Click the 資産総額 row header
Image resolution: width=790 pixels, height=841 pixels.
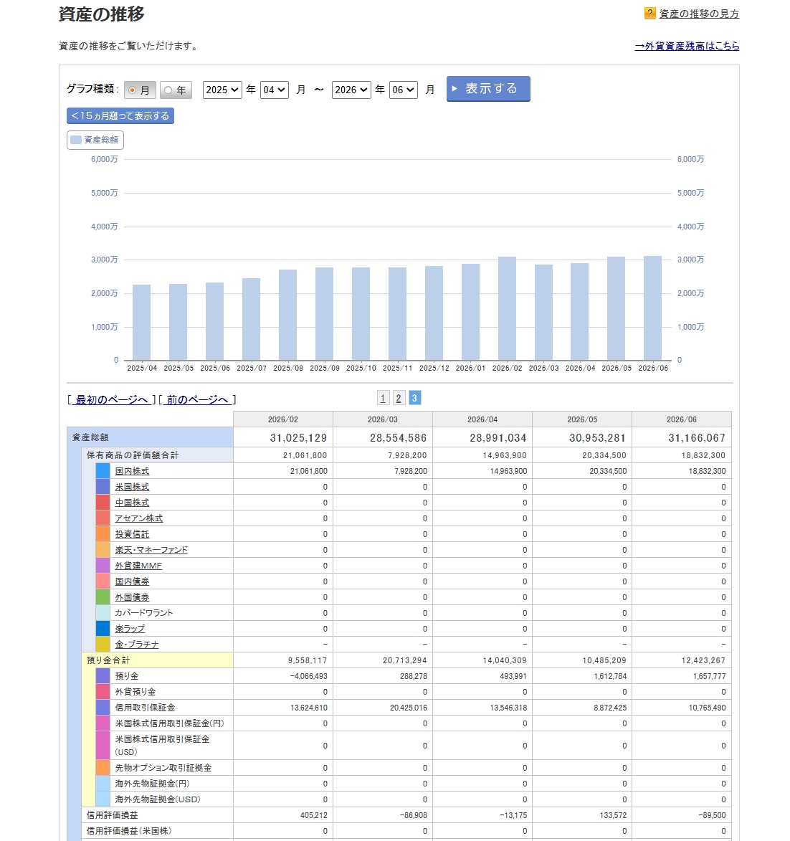tap(150, 437)
